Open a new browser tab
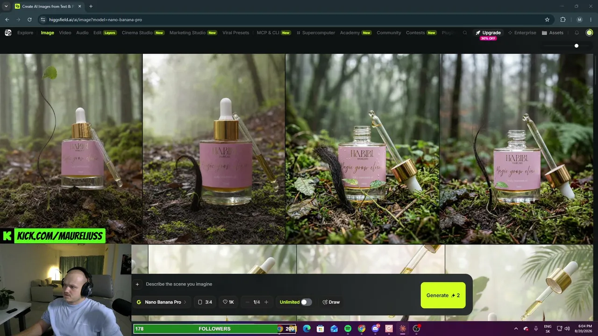 (x=91, y=7)
